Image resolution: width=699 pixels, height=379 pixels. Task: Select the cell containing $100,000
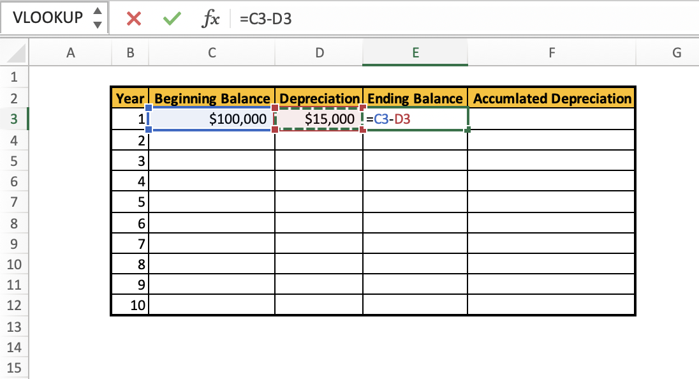click(x=212, y=119)
